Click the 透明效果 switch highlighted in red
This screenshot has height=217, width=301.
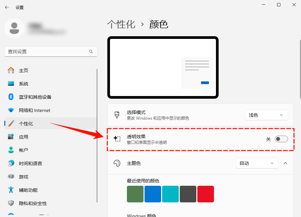281,139
